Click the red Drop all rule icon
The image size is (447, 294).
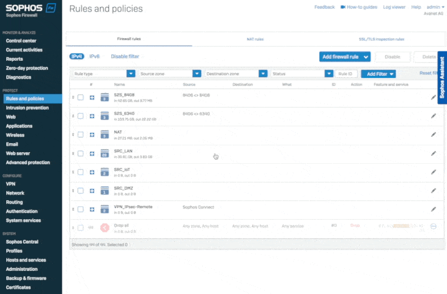(104, 227)
